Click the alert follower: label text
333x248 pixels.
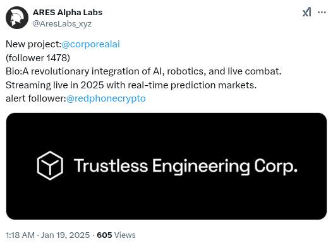[x=36, y=98]
